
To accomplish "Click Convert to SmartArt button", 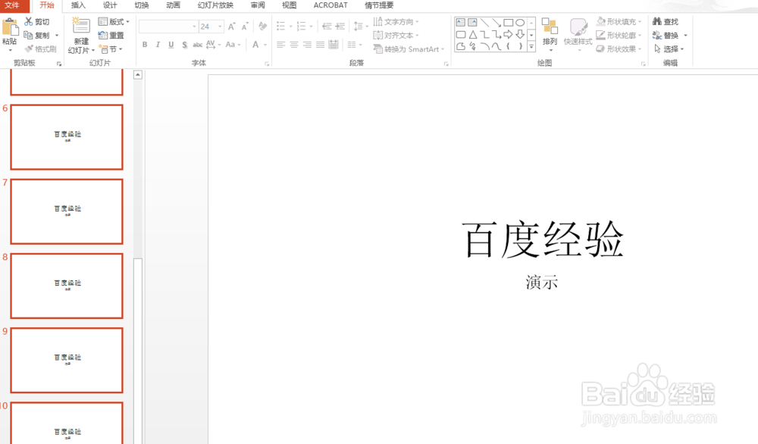I will point(409,48).
